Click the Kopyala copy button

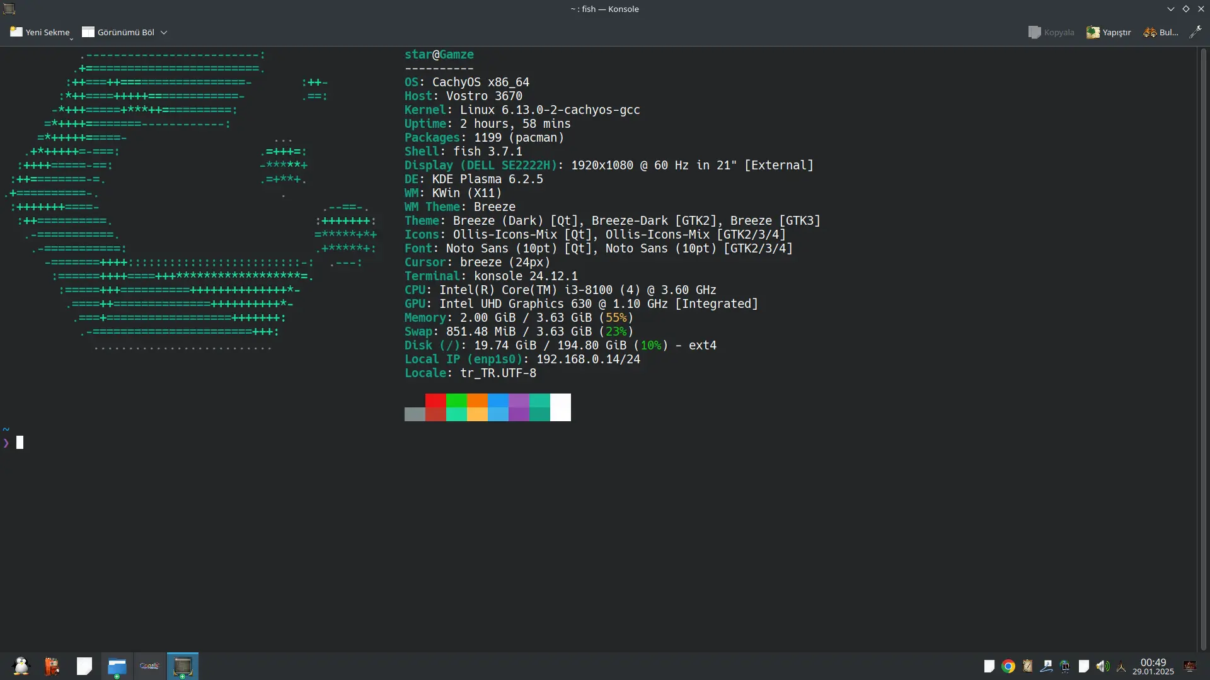[1051, 32]
